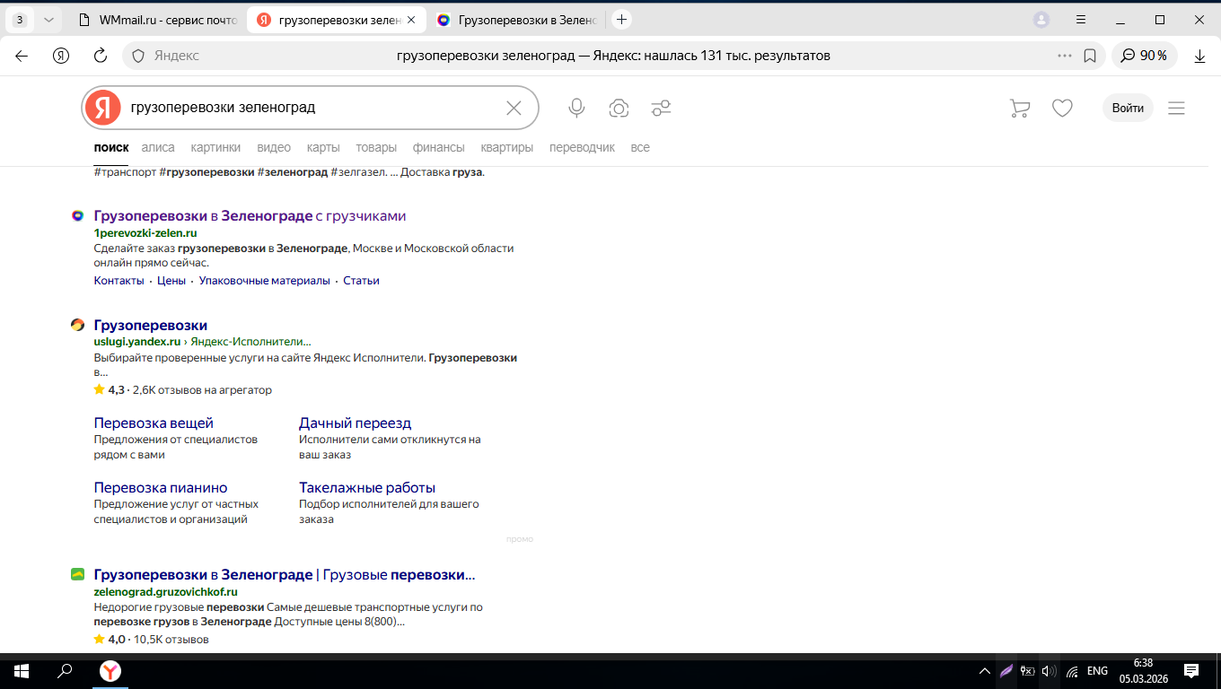The height and width of the screenshot is (689, 1221).
Task: Reload the current page
Action: 101,56
